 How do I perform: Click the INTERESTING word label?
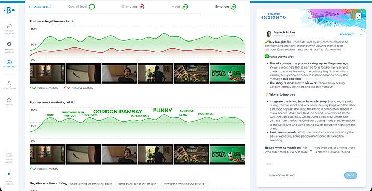point(140,116)
